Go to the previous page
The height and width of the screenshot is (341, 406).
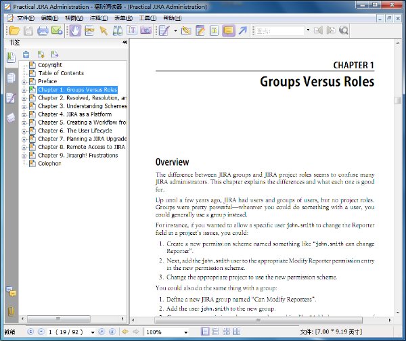[x=41, y=332]
